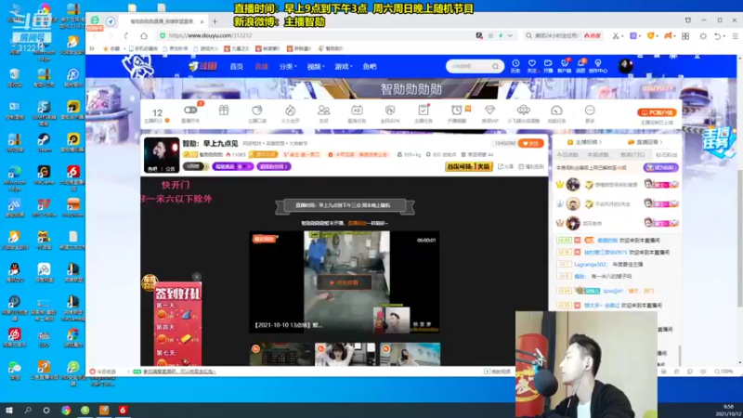Open the streamer wallet icon in toolbar
The image size is (743, 418).
(257, 111)
